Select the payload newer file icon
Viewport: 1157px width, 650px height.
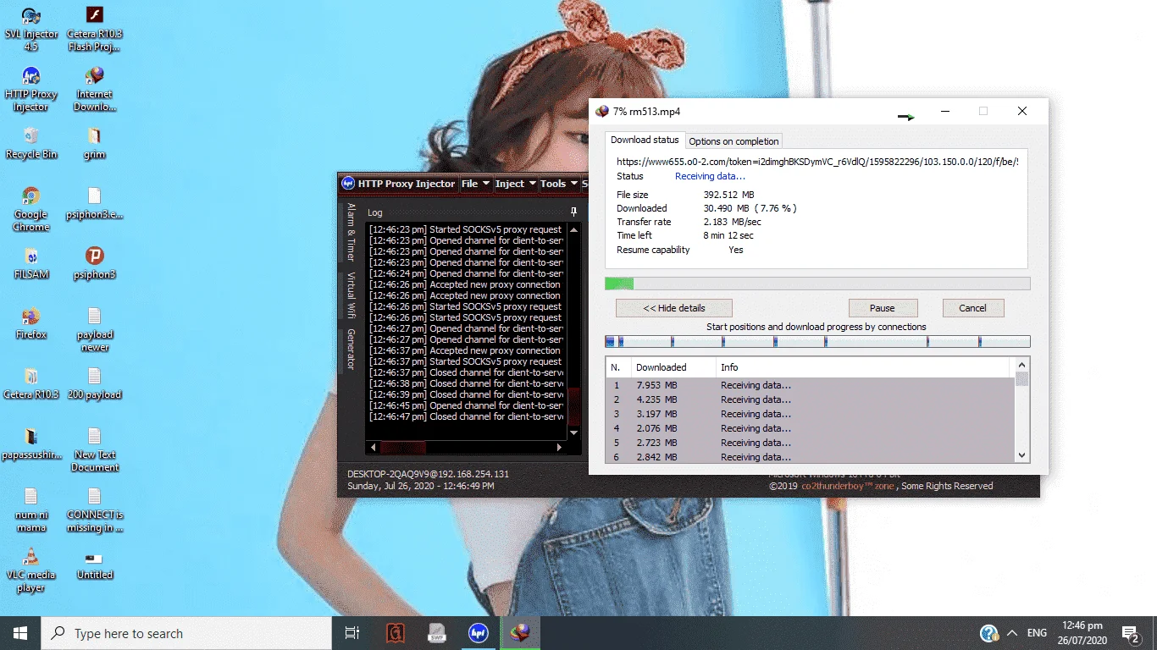[95, 329]
